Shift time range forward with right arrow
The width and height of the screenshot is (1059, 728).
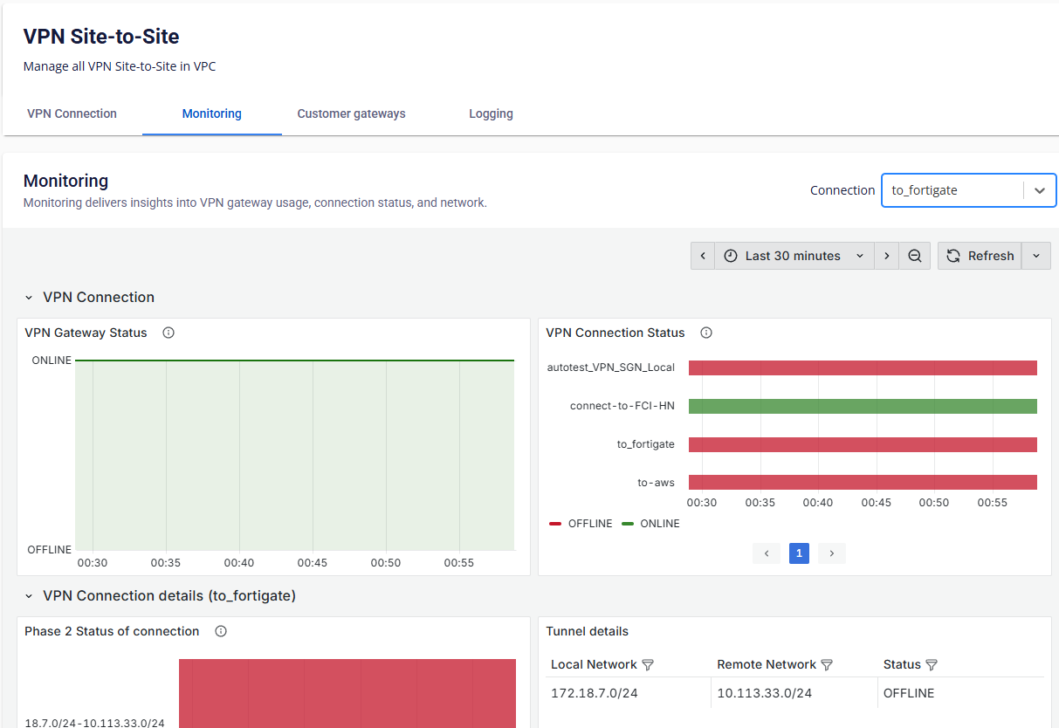886,256
